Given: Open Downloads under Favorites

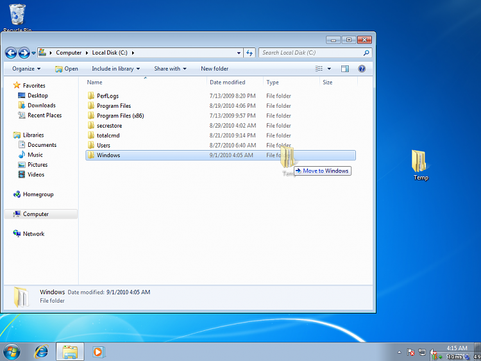Looking at the screenshot, I should [37, 105].
